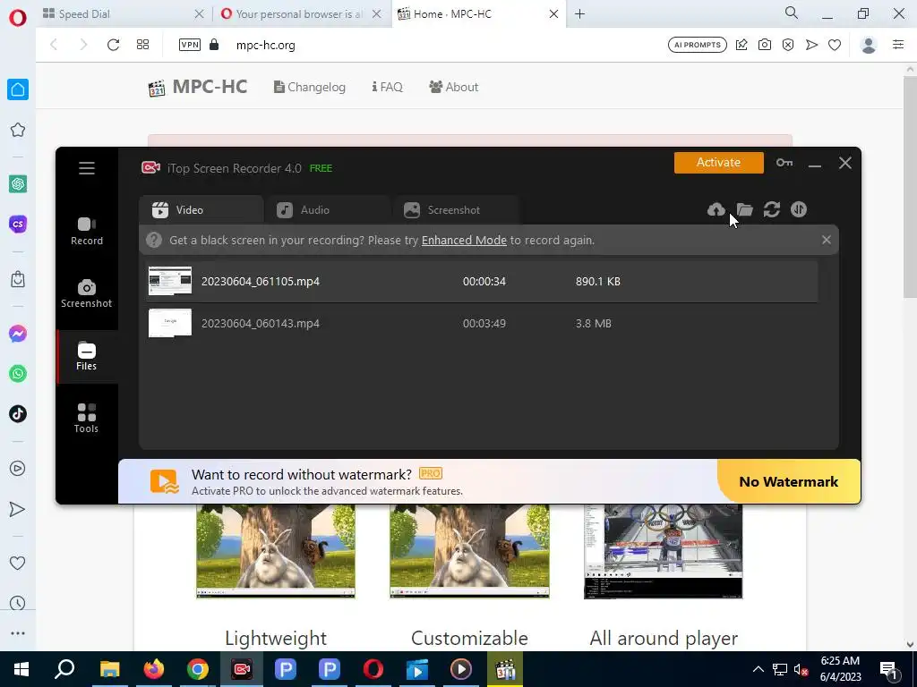917x687 pixels.
Task: Dismiss the black screen hint bar
Action: click(827, 240)
